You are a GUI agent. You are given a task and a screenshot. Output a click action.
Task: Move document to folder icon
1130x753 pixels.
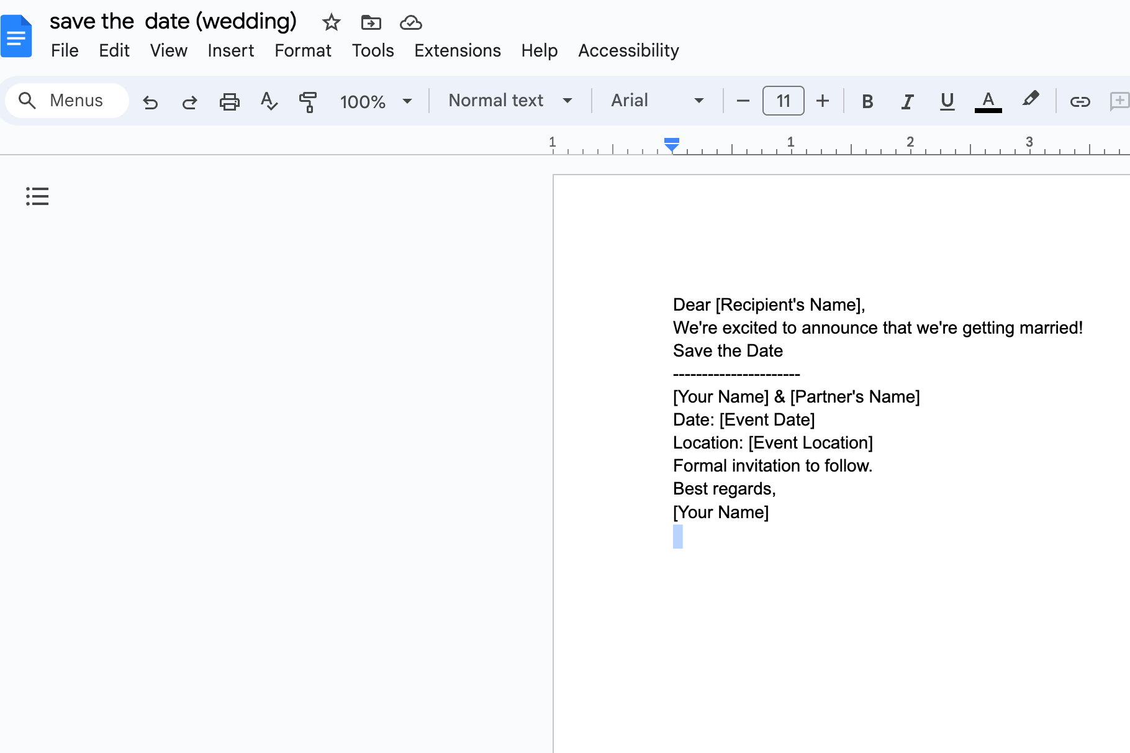tap(371, 22)
